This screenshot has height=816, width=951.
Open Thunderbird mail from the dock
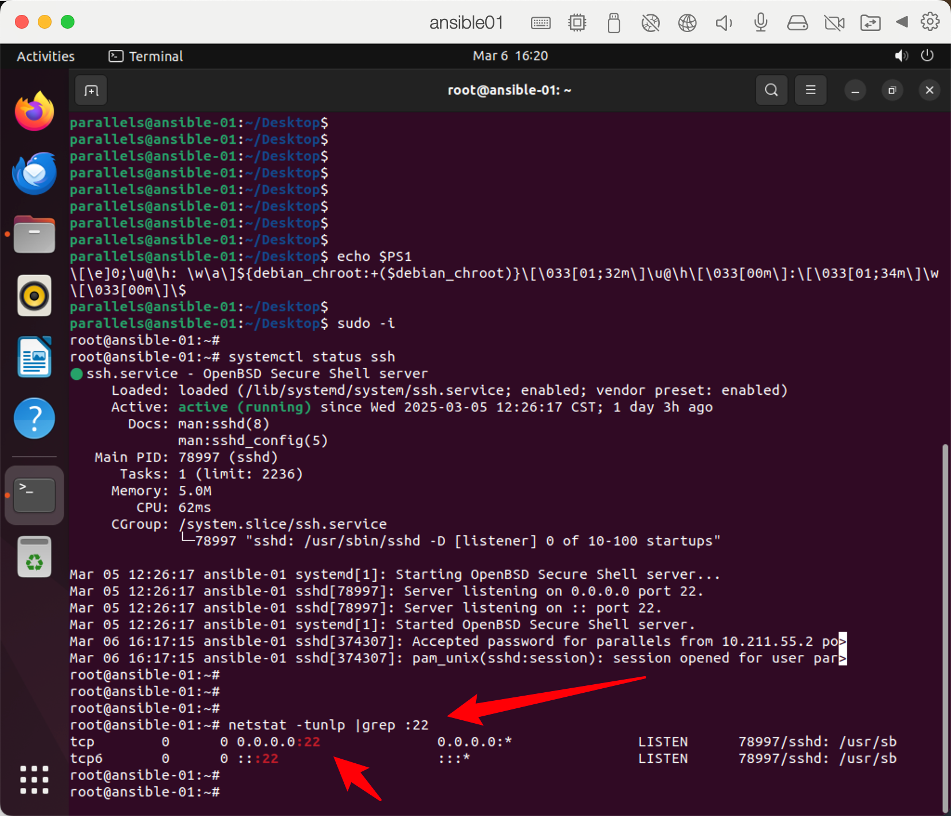(x=34, y=173)
